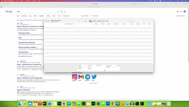Open Google apps grid icon

(x=181, y=12)
